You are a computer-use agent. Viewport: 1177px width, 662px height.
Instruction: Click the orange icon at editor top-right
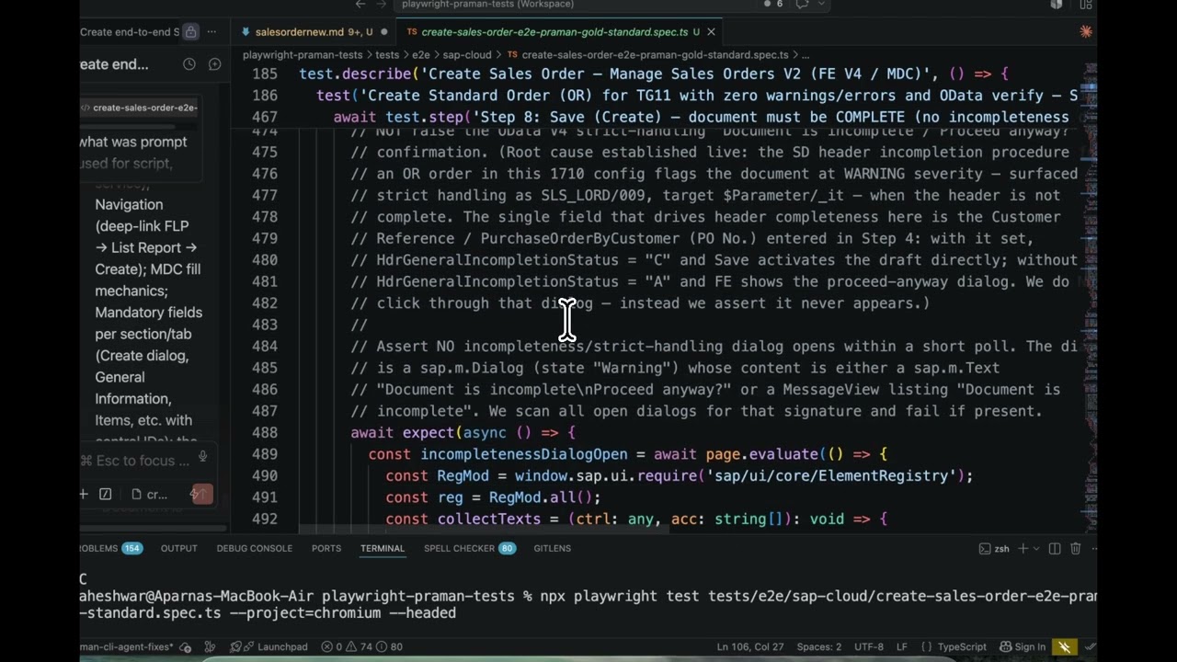pyautogui.click(x=1086, y=31)
